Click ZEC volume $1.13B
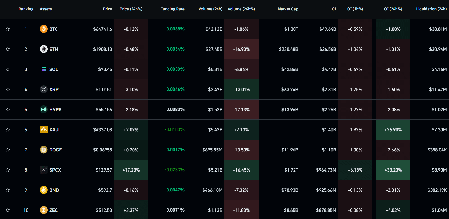The width and height of the screenshot is (449, 219). (x=215, y=210)
